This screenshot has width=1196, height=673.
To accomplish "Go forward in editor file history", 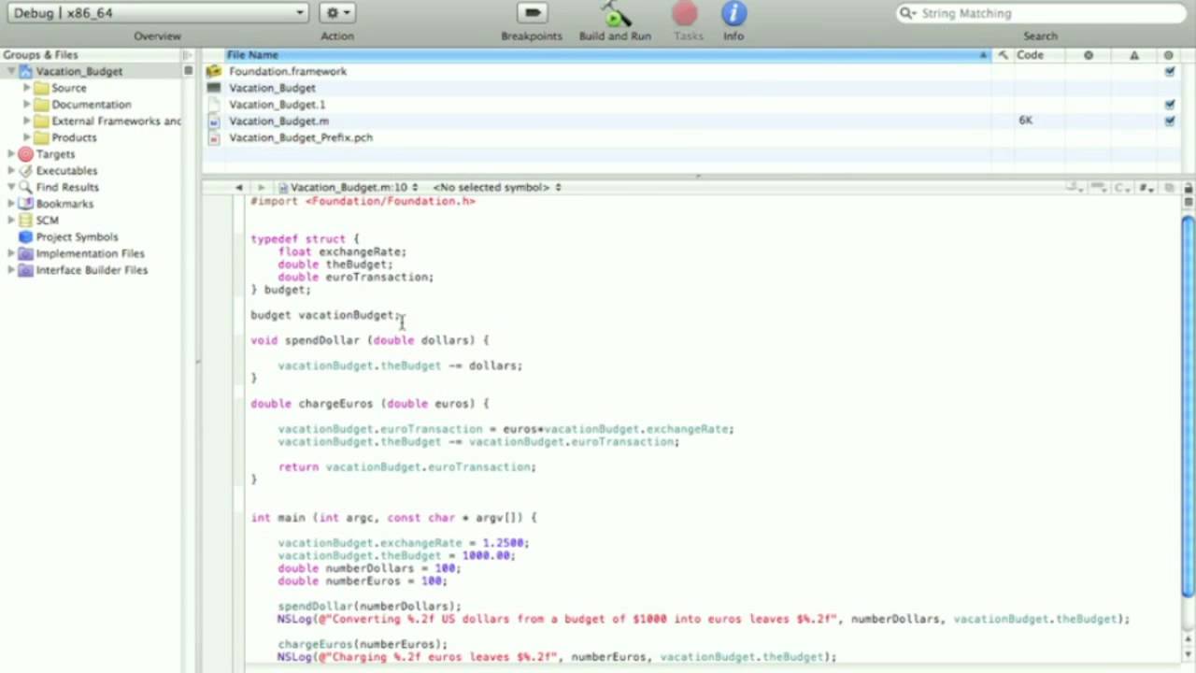I will 261,188.
